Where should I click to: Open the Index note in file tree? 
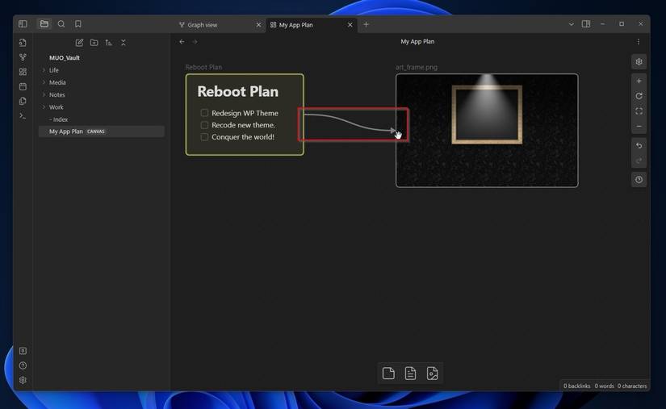point(61,119)
